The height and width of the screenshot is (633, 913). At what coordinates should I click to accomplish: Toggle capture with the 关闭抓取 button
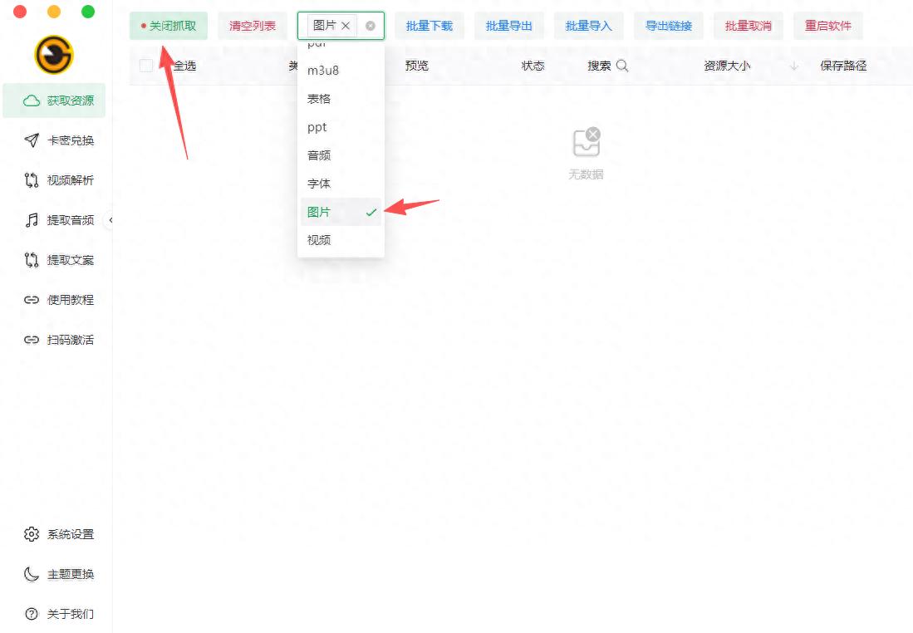tap(169, 26)
